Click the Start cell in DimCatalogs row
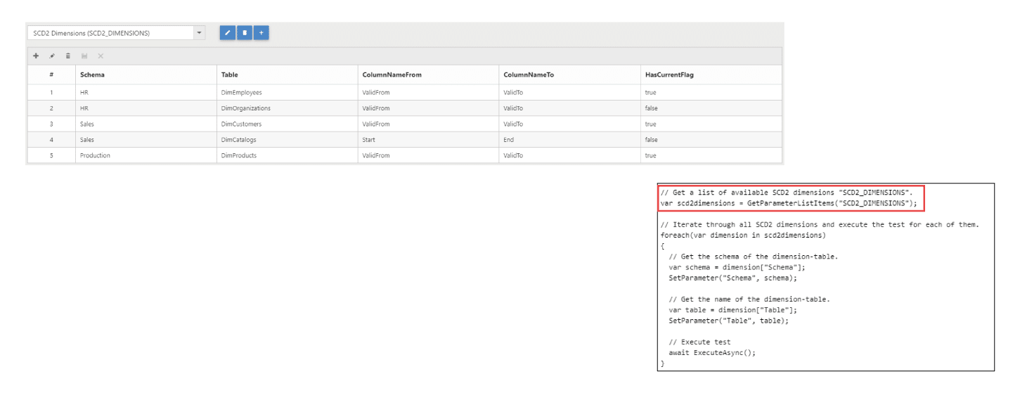Image resolution: width=1020 pixels, height=393 pixels. [428, 140]
